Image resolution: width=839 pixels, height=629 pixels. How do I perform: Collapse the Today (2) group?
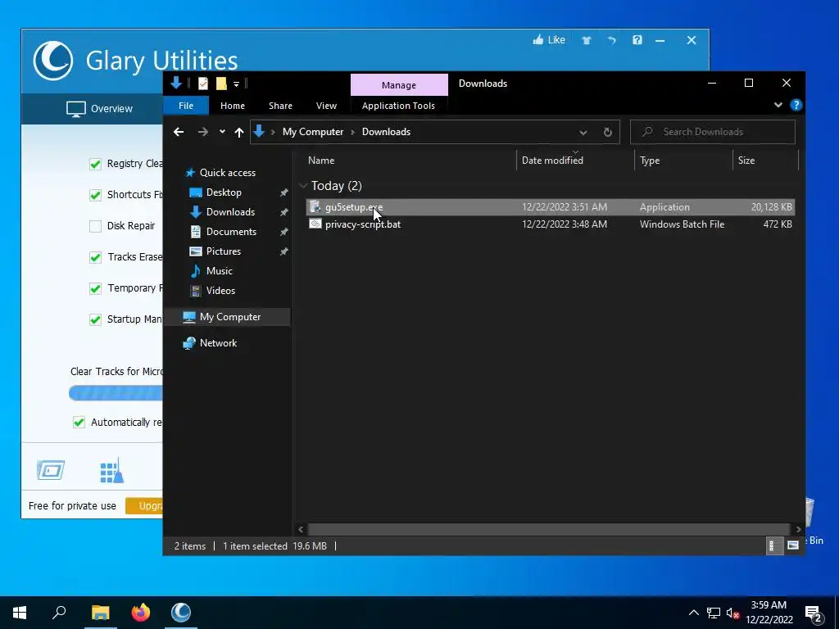click(303, 186)
